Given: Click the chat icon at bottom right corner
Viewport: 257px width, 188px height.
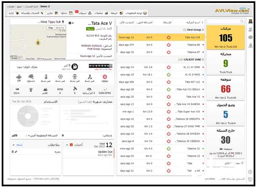Looking at the screenshot, I should point(250,179).
